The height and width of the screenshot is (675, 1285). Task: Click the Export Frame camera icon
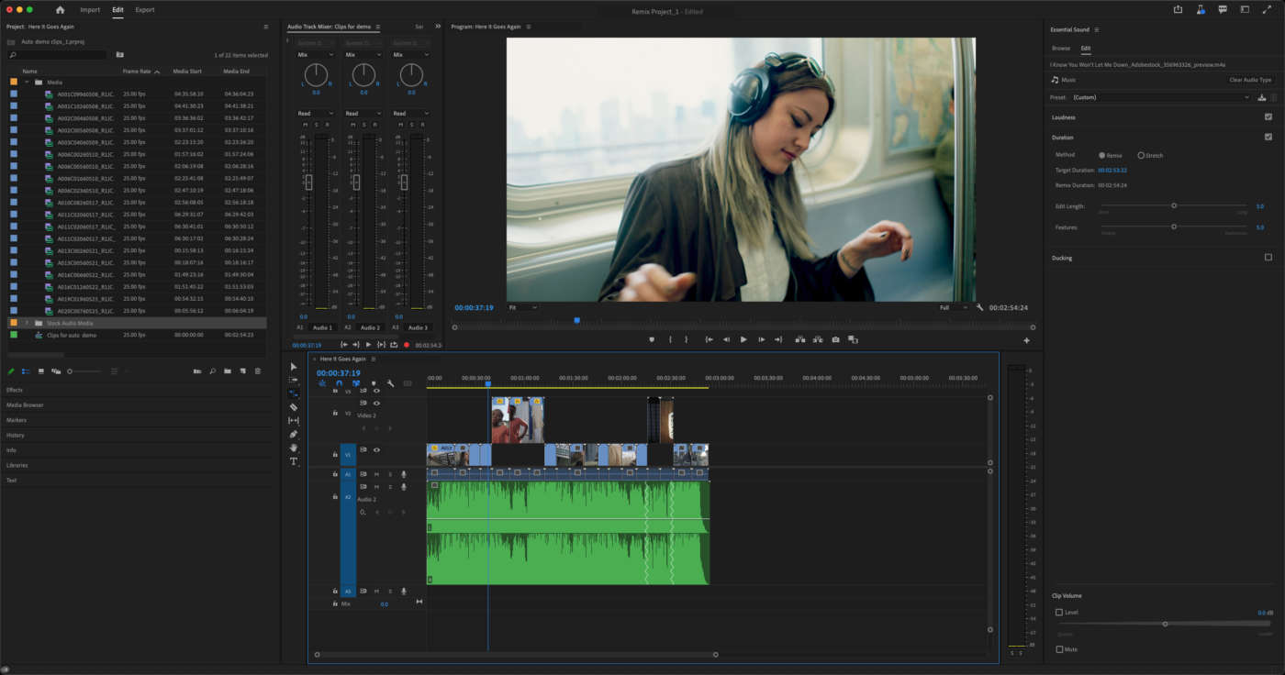click(x=835, y=339)
